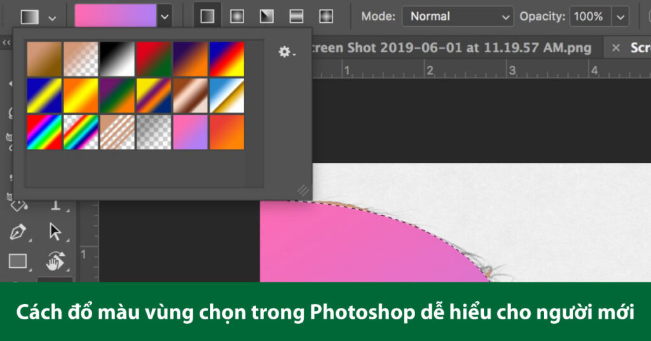Close the Screen Shot 2019-06-01 document tab
The height and width of the screenshot is (341, 651).
click(x=615, y=48)
